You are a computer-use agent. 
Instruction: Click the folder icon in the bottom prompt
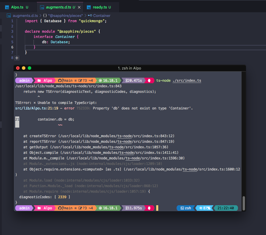[39, 208]
